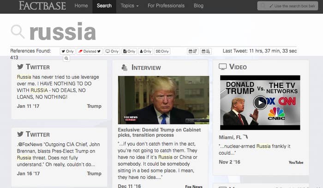Click Last Tweet timer text
The width and height of the screenshot is (323, 188).
(259, 51)
